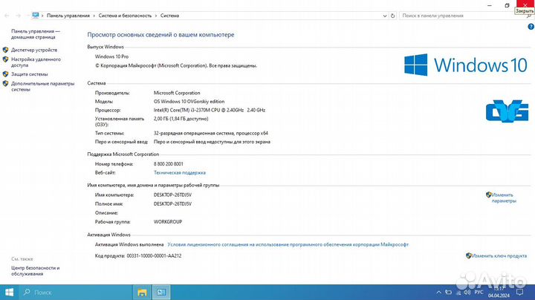
Task: Open File Explorer from the taskbar
Action: click(142, 292)
